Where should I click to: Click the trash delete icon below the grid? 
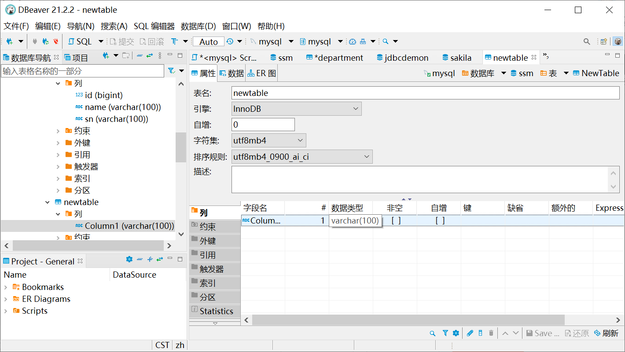coord(491,333)
